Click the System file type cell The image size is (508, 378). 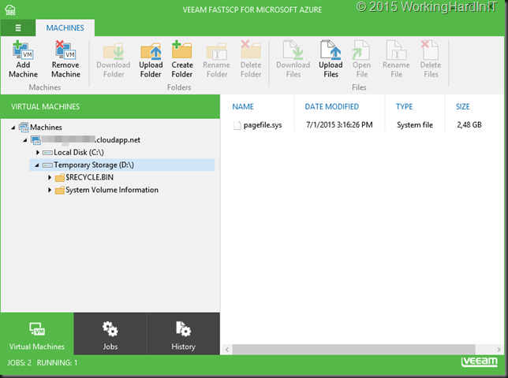pos(415,124)
